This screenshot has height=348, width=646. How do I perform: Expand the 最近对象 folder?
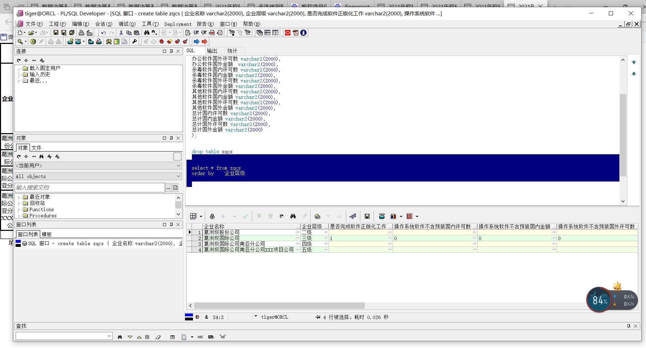(19, 197)
